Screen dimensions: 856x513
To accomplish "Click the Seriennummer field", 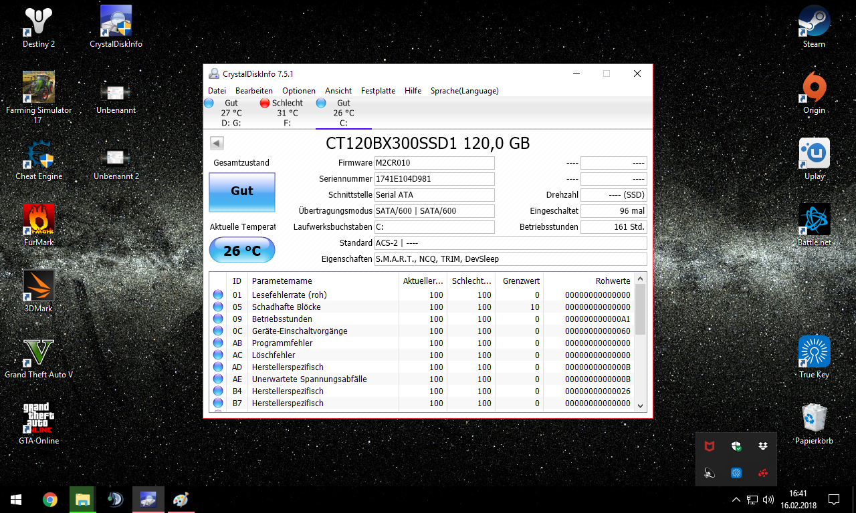I will (434, 179).
